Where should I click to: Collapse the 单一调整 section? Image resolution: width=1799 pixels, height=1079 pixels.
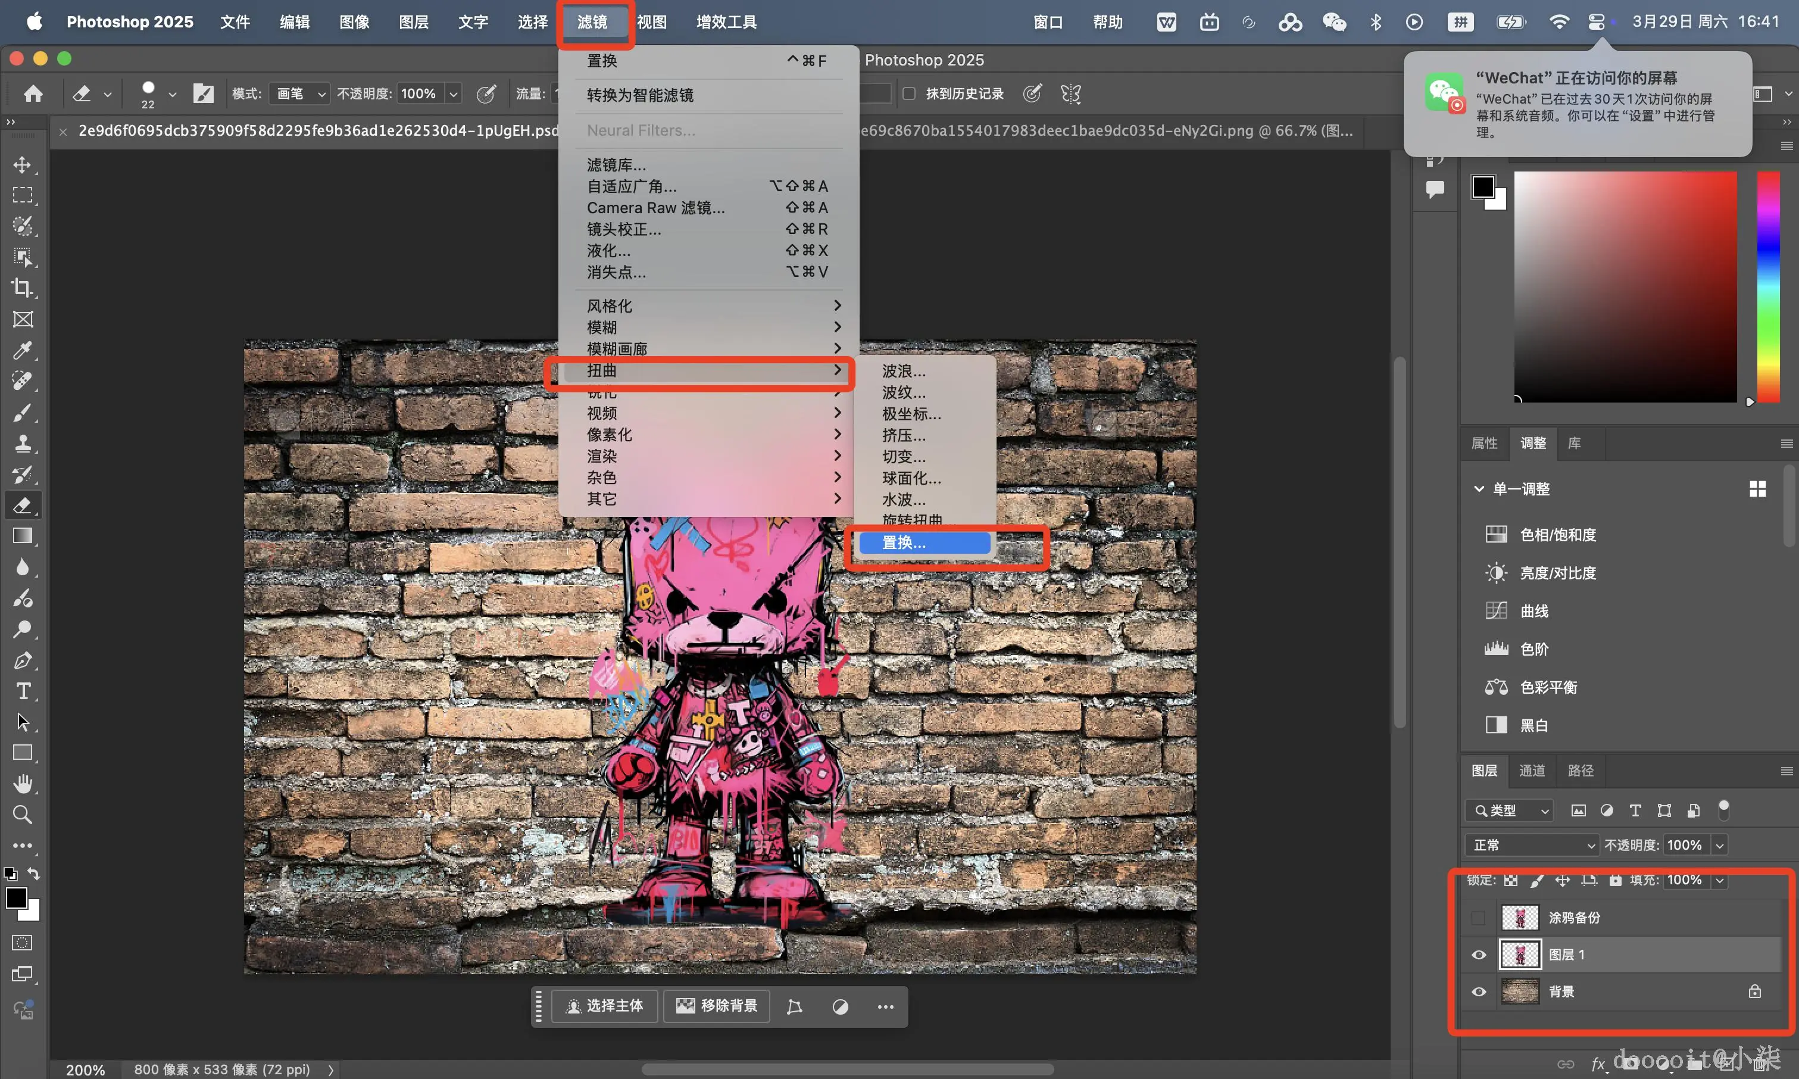click(x=1479, y=489)
